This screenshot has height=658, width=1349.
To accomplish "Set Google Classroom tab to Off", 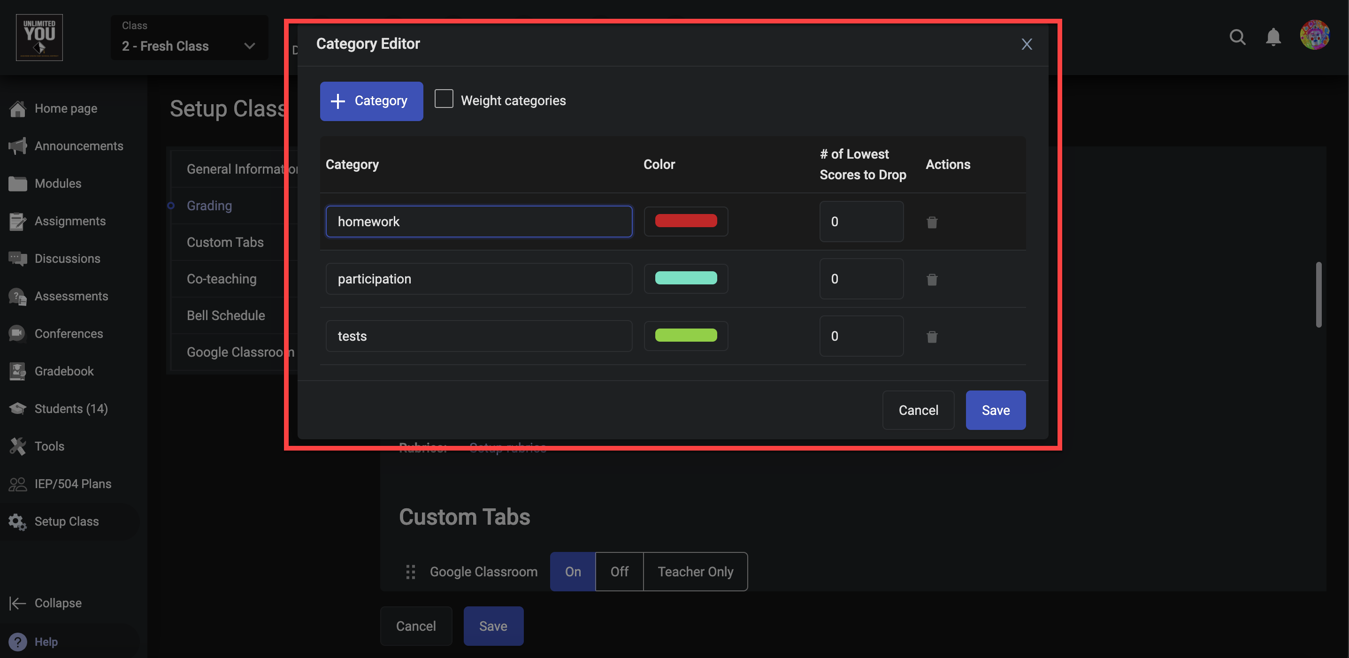I will (619, 572).
